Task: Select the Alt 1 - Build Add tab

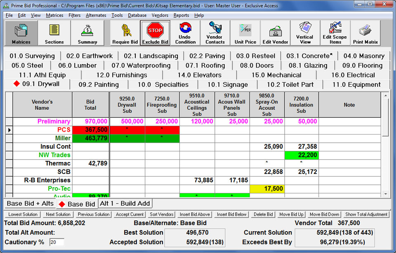Action: pos(125,203)
